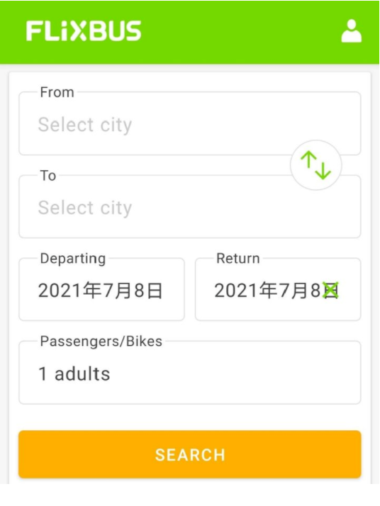Tap the orange SEARCH button

(x=189, y=454)
